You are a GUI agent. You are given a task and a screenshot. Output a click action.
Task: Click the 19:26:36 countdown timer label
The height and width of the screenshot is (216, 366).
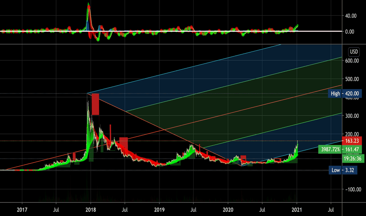[x=353, y=159]
